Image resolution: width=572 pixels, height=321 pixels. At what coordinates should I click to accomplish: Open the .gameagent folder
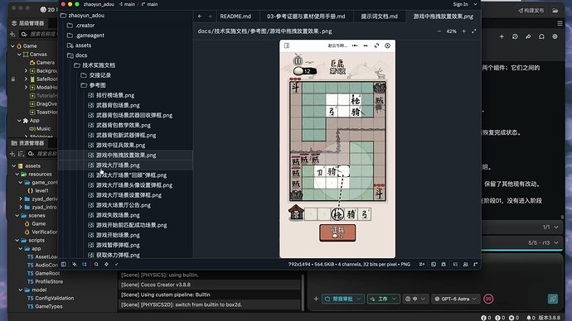pyautogui.click(x=90, y=36)
